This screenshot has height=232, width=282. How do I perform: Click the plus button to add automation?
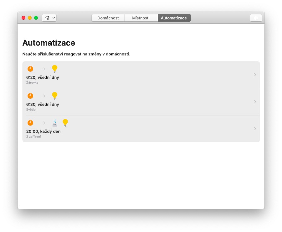click(256, 18)
